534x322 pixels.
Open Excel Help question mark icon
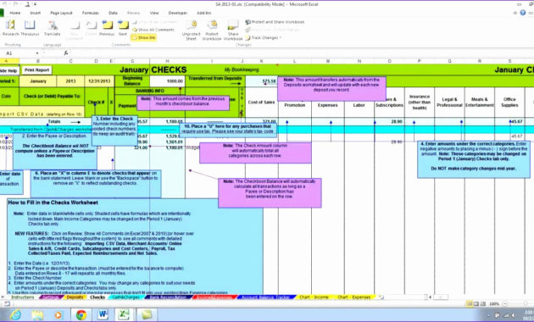pyautogui.click(x=523, y=13)
